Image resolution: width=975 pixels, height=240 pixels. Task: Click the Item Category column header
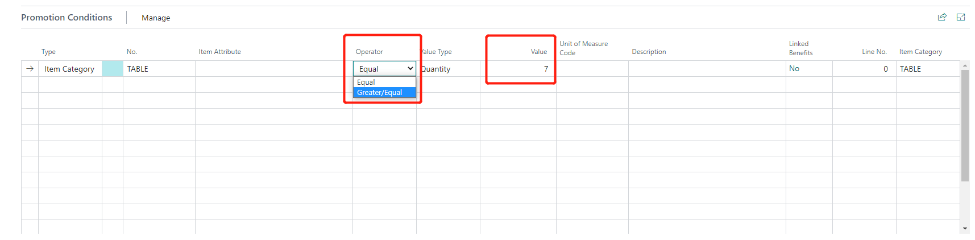921,52
